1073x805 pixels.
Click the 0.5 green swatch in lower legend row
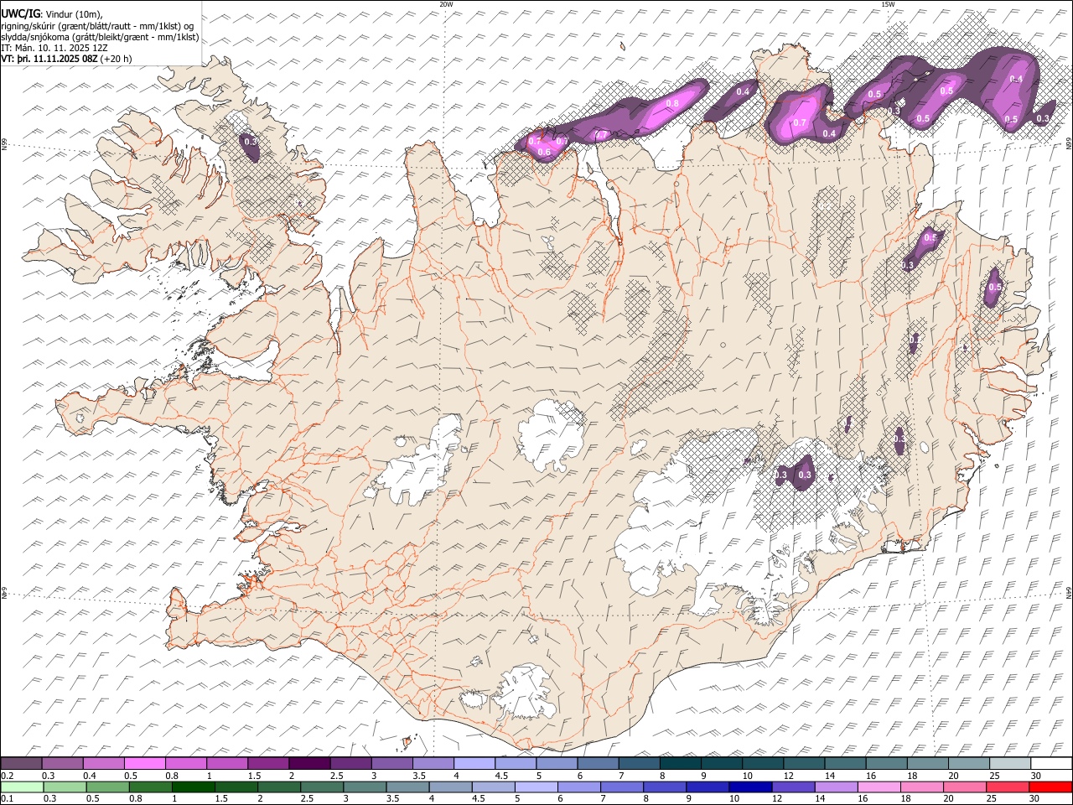click(x=107, y=787)
